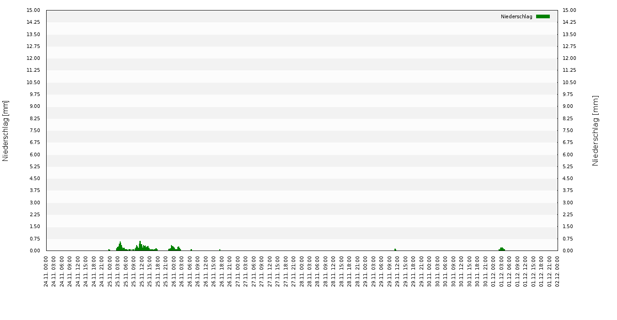Click the bar cluster around 26.11. 00:00
Image resolution: width=617 pixels, height=320 pixels.
coord(172,248)
